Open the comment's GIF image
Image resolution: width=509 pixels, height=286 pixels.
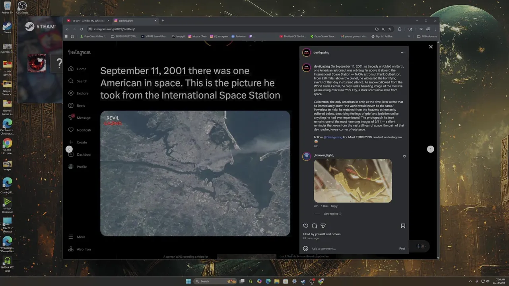pyautogui.click(x=353, y=181)
